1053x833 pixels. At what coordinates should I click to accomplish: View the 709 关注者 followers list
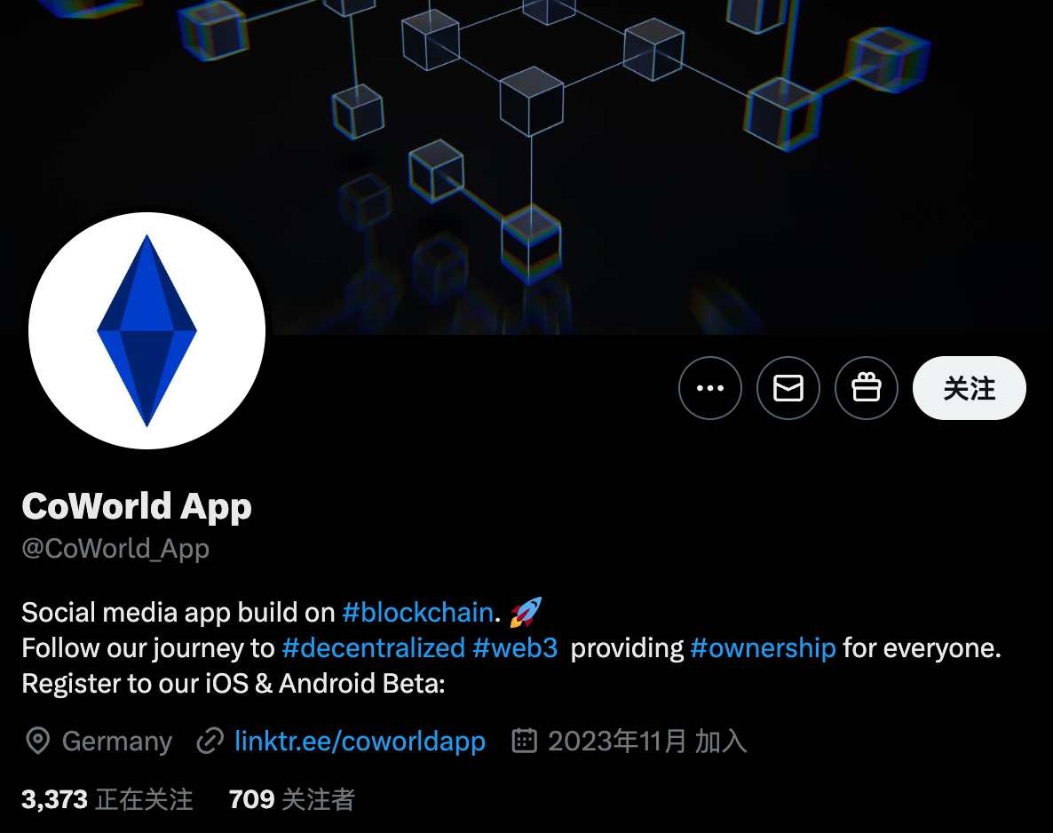291,799
